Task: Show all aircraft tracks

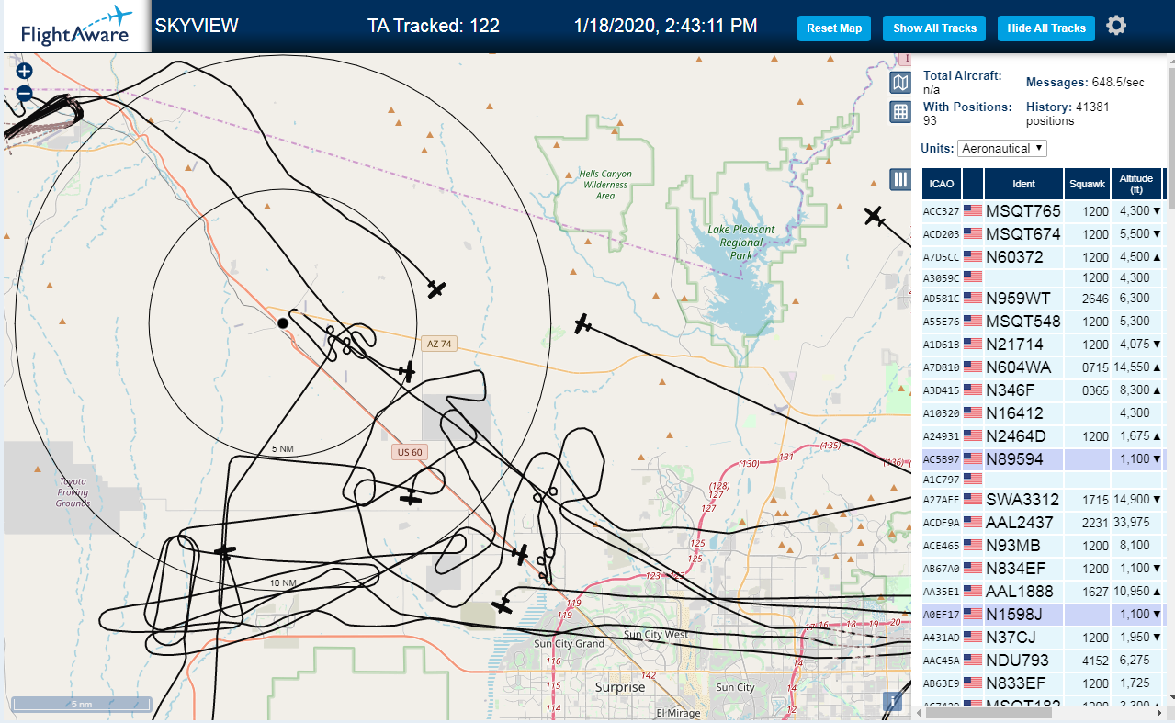Action: tap(934, 28)
